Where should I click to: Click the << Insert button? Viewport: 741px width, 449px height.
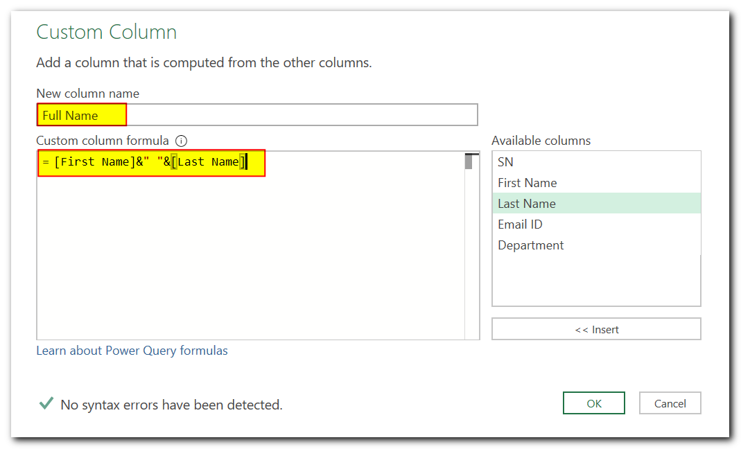(x=596, y=329)
